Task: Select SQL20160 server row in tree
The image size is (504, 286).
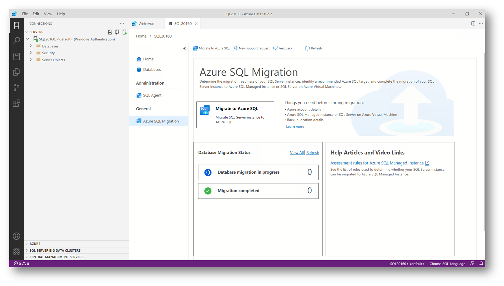Action: click(x=76, y=39)
